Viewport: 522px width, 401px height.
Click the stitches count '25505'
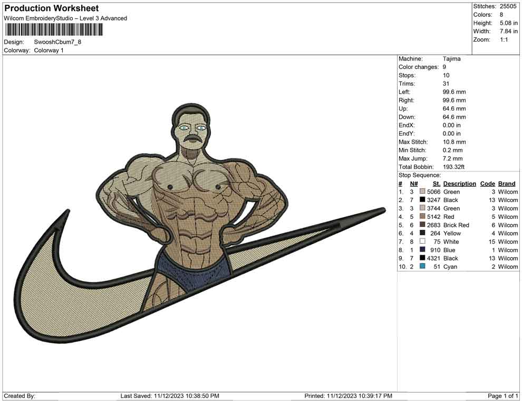click(508, 6)
